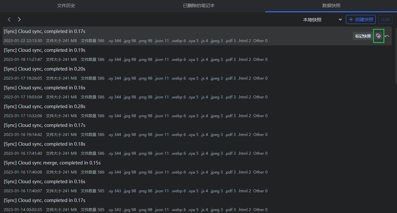Click 'completed in 0.20s' snapshot title

[44, 69]
